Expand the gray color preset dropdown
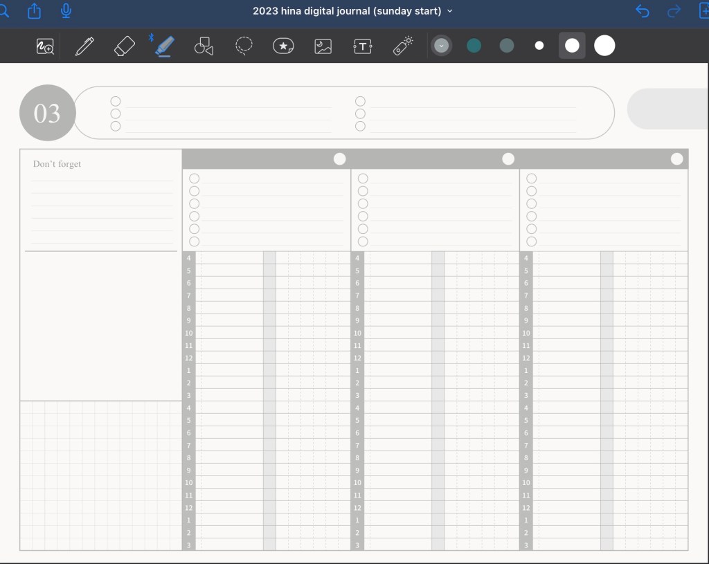The height and width of the screenshot is (564, 709). tap(441, 46)
